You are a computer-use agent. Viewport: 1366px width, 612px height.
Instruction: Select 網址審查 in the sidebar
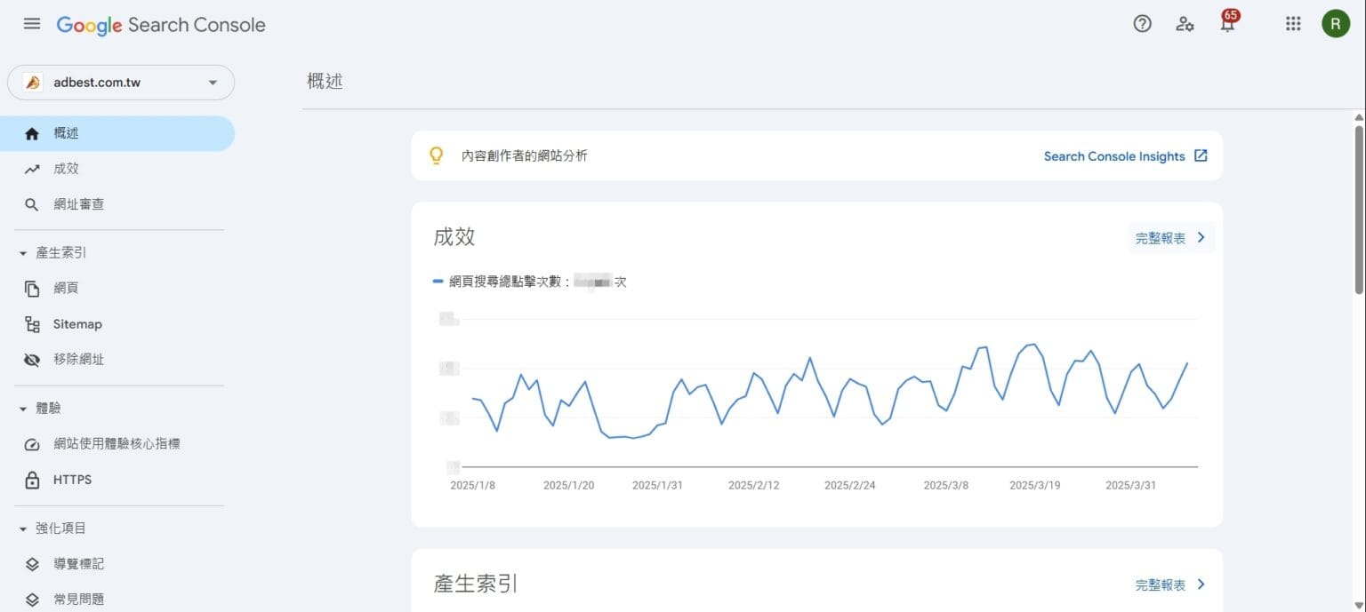pyautogui.click(x=78, y=204)
